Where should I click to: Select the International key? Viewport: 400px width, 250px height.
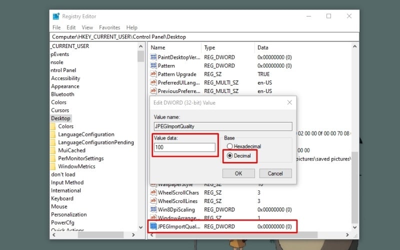click(66, 190)
